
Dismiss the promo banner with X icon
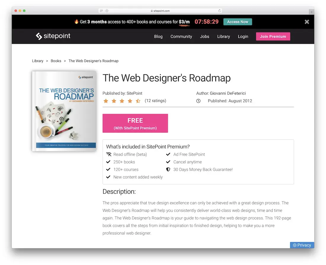[x=307, y=22]
